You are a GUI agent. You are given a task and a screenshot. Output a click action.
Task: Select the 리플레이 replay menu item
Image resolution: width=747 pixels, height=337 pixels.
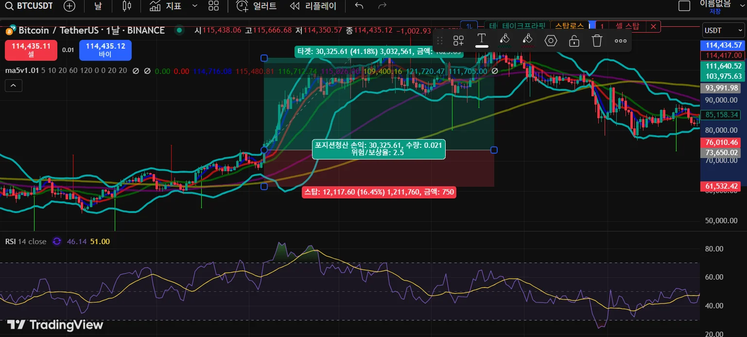point(313,6)
